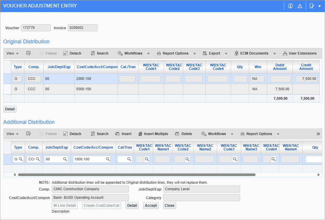Click lookup icon in CostCode field 1000.100

(x=108, y=159)
